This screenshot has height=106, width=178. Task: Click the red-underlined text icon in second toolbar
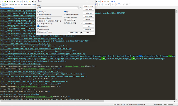(x=100, y=4)
